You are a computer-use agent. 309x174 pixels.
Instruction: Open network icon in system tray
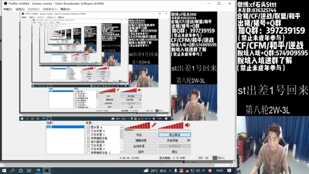(192, 171)
